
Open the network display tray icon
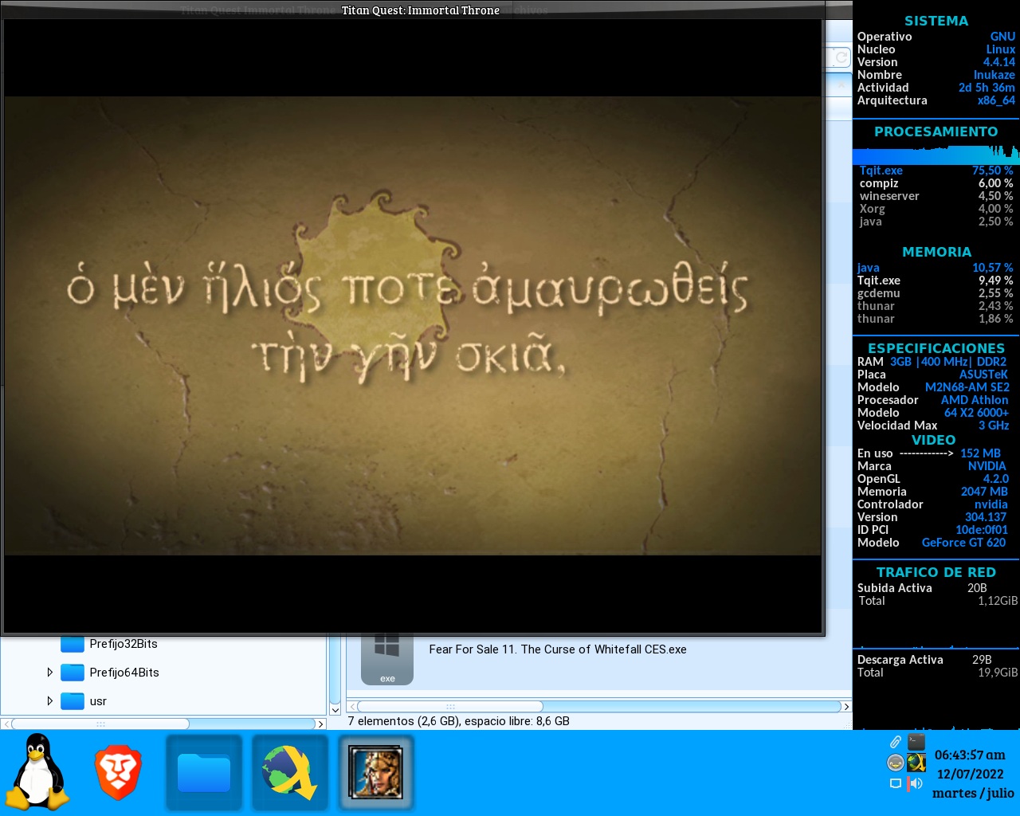(x=896, y=783)
